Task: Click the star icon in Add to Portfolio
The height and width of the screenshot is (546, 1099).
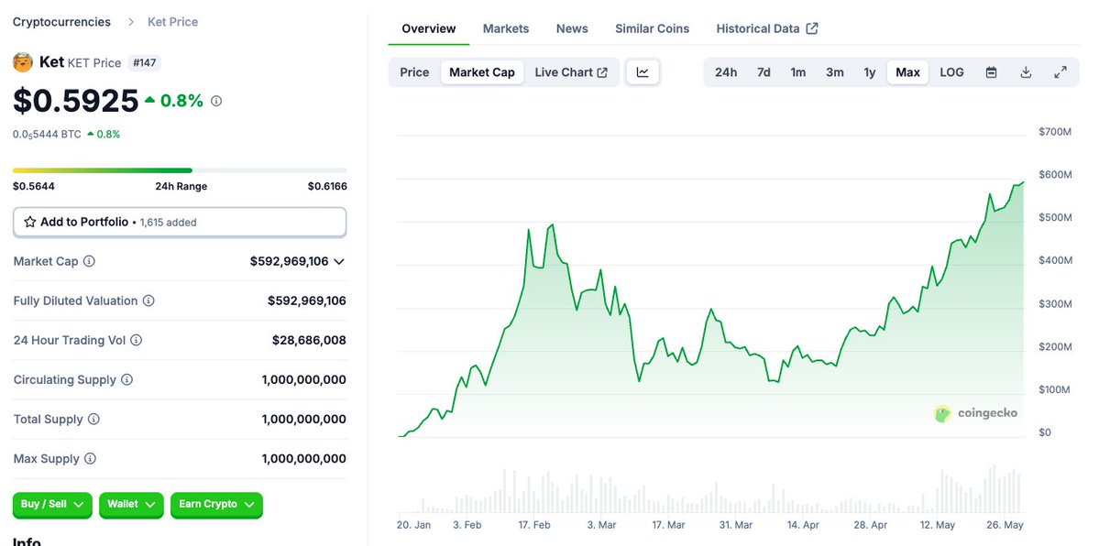Action: 30,223
